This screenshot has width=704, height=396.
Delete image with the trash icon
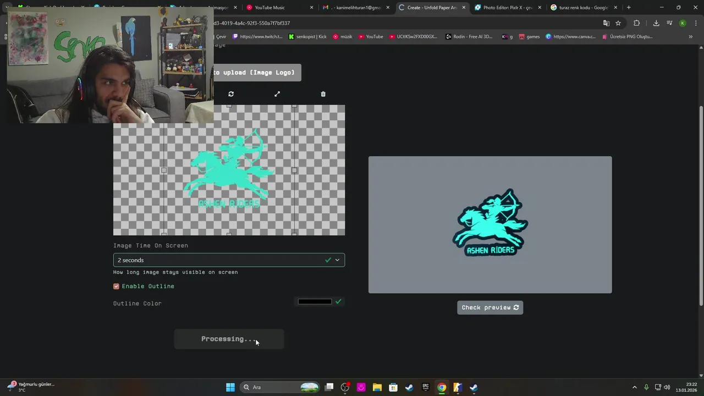(323, 94)
